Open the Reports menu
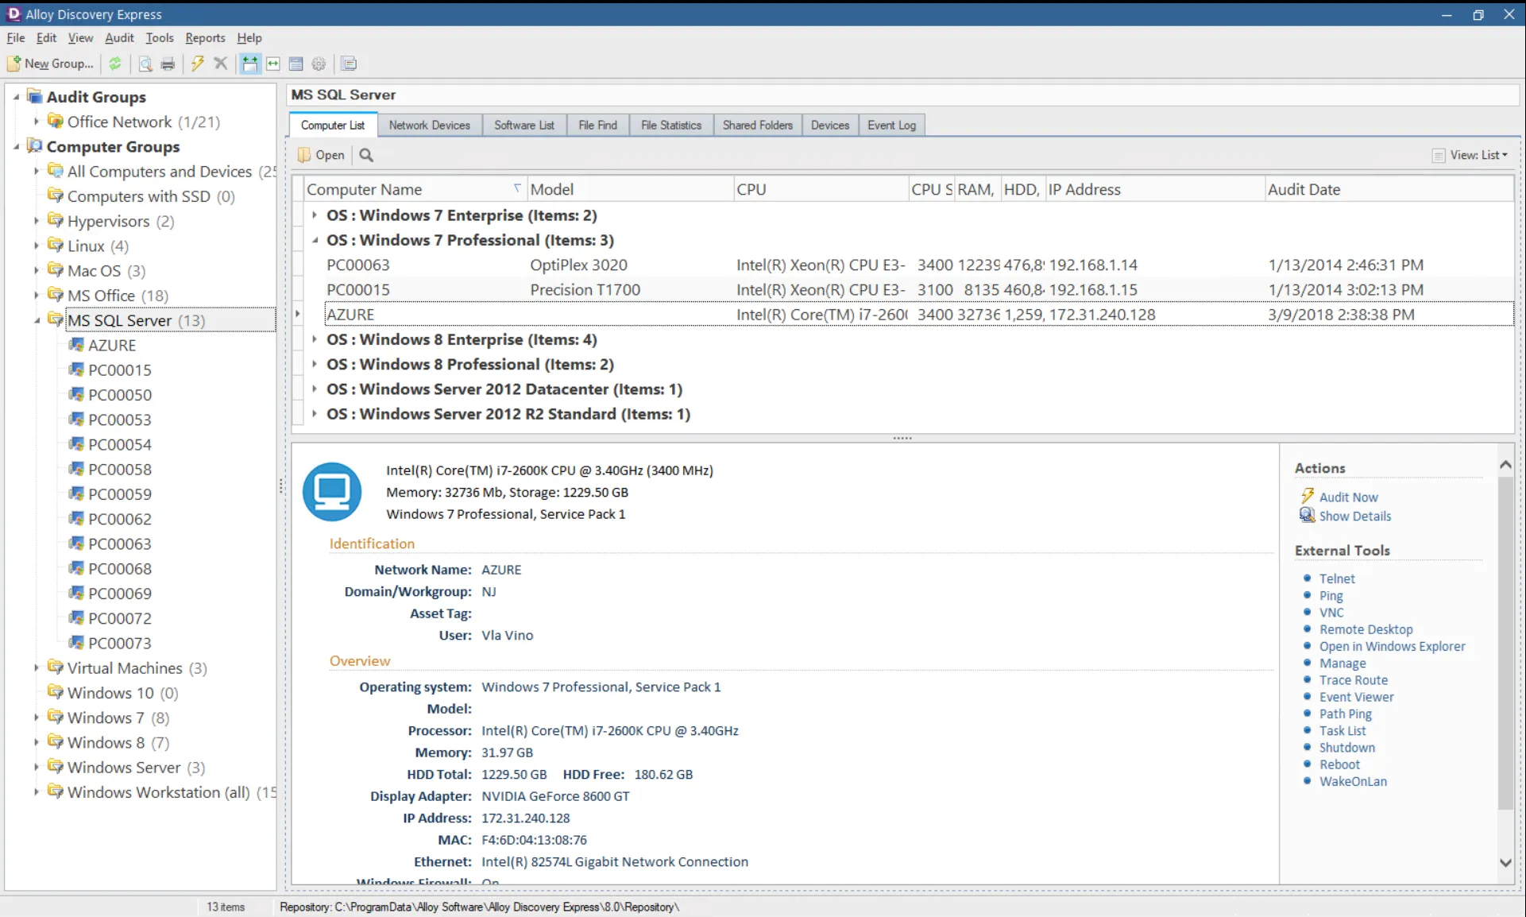Image resolution: width=1526 pixels, height=917 pixels. (205, 37)
